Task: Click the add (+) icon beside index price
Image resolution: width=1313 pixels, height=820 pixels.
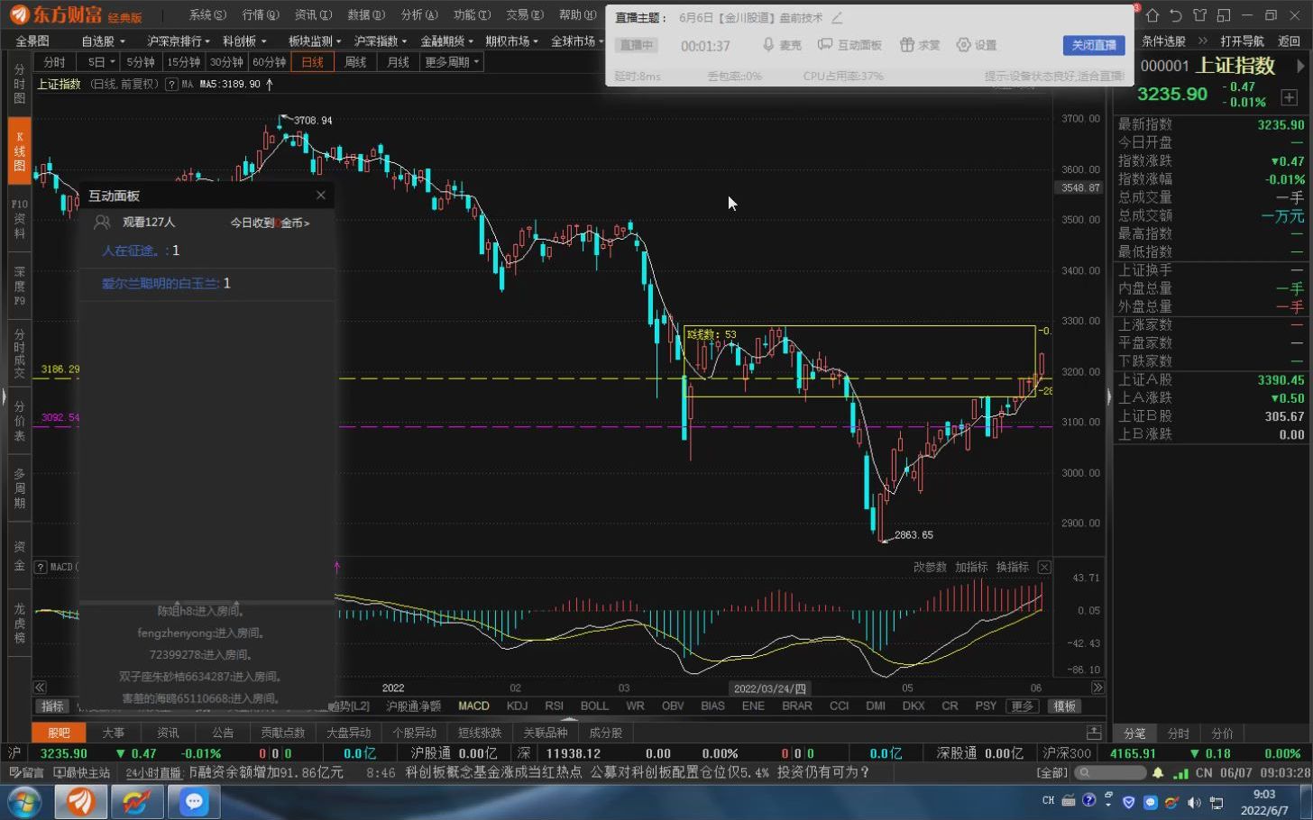Action: pos(1289,96)
